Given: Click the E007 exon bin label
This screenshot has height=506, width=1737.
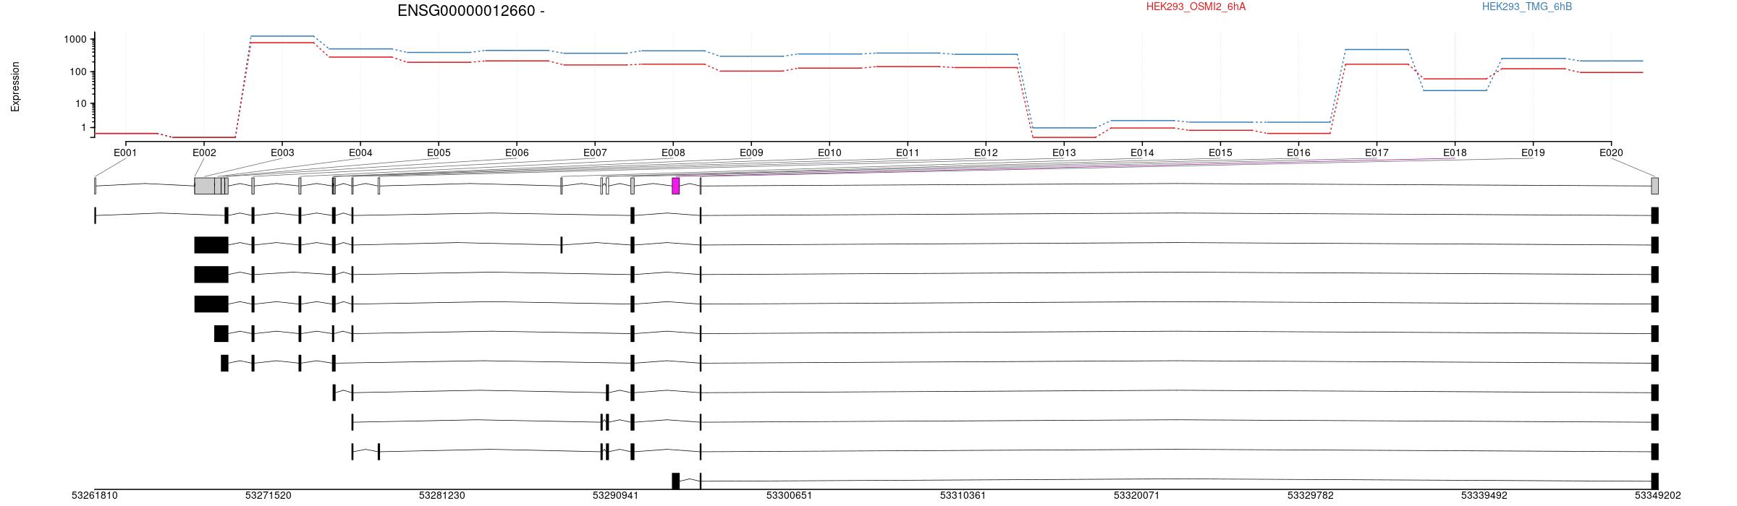Looking at the screenshot, I should pyautogui.click(x=595, y=153).
